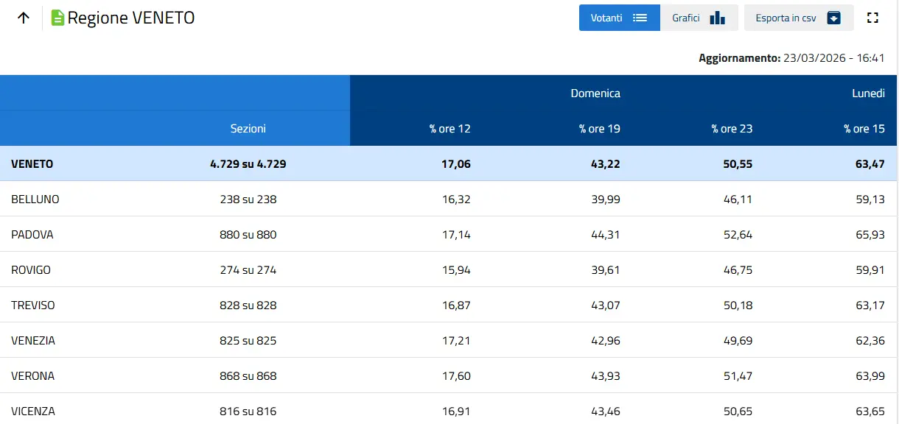The image size is (899, 424).
Task: Click the green document icon beside Regione VENETO
Action: click(57, 18)
